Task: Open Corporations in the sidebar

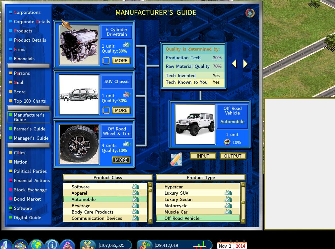Action: pos(27,12)
